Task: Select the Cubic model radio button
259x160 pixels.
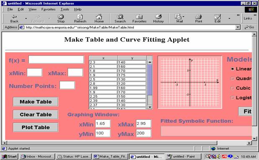Action: (x=233, y=88)
